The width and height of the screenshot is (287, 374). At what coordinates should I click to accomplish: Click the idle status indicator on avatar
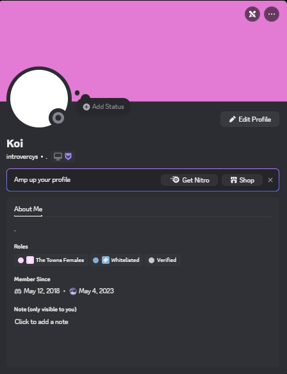point(58,118)
